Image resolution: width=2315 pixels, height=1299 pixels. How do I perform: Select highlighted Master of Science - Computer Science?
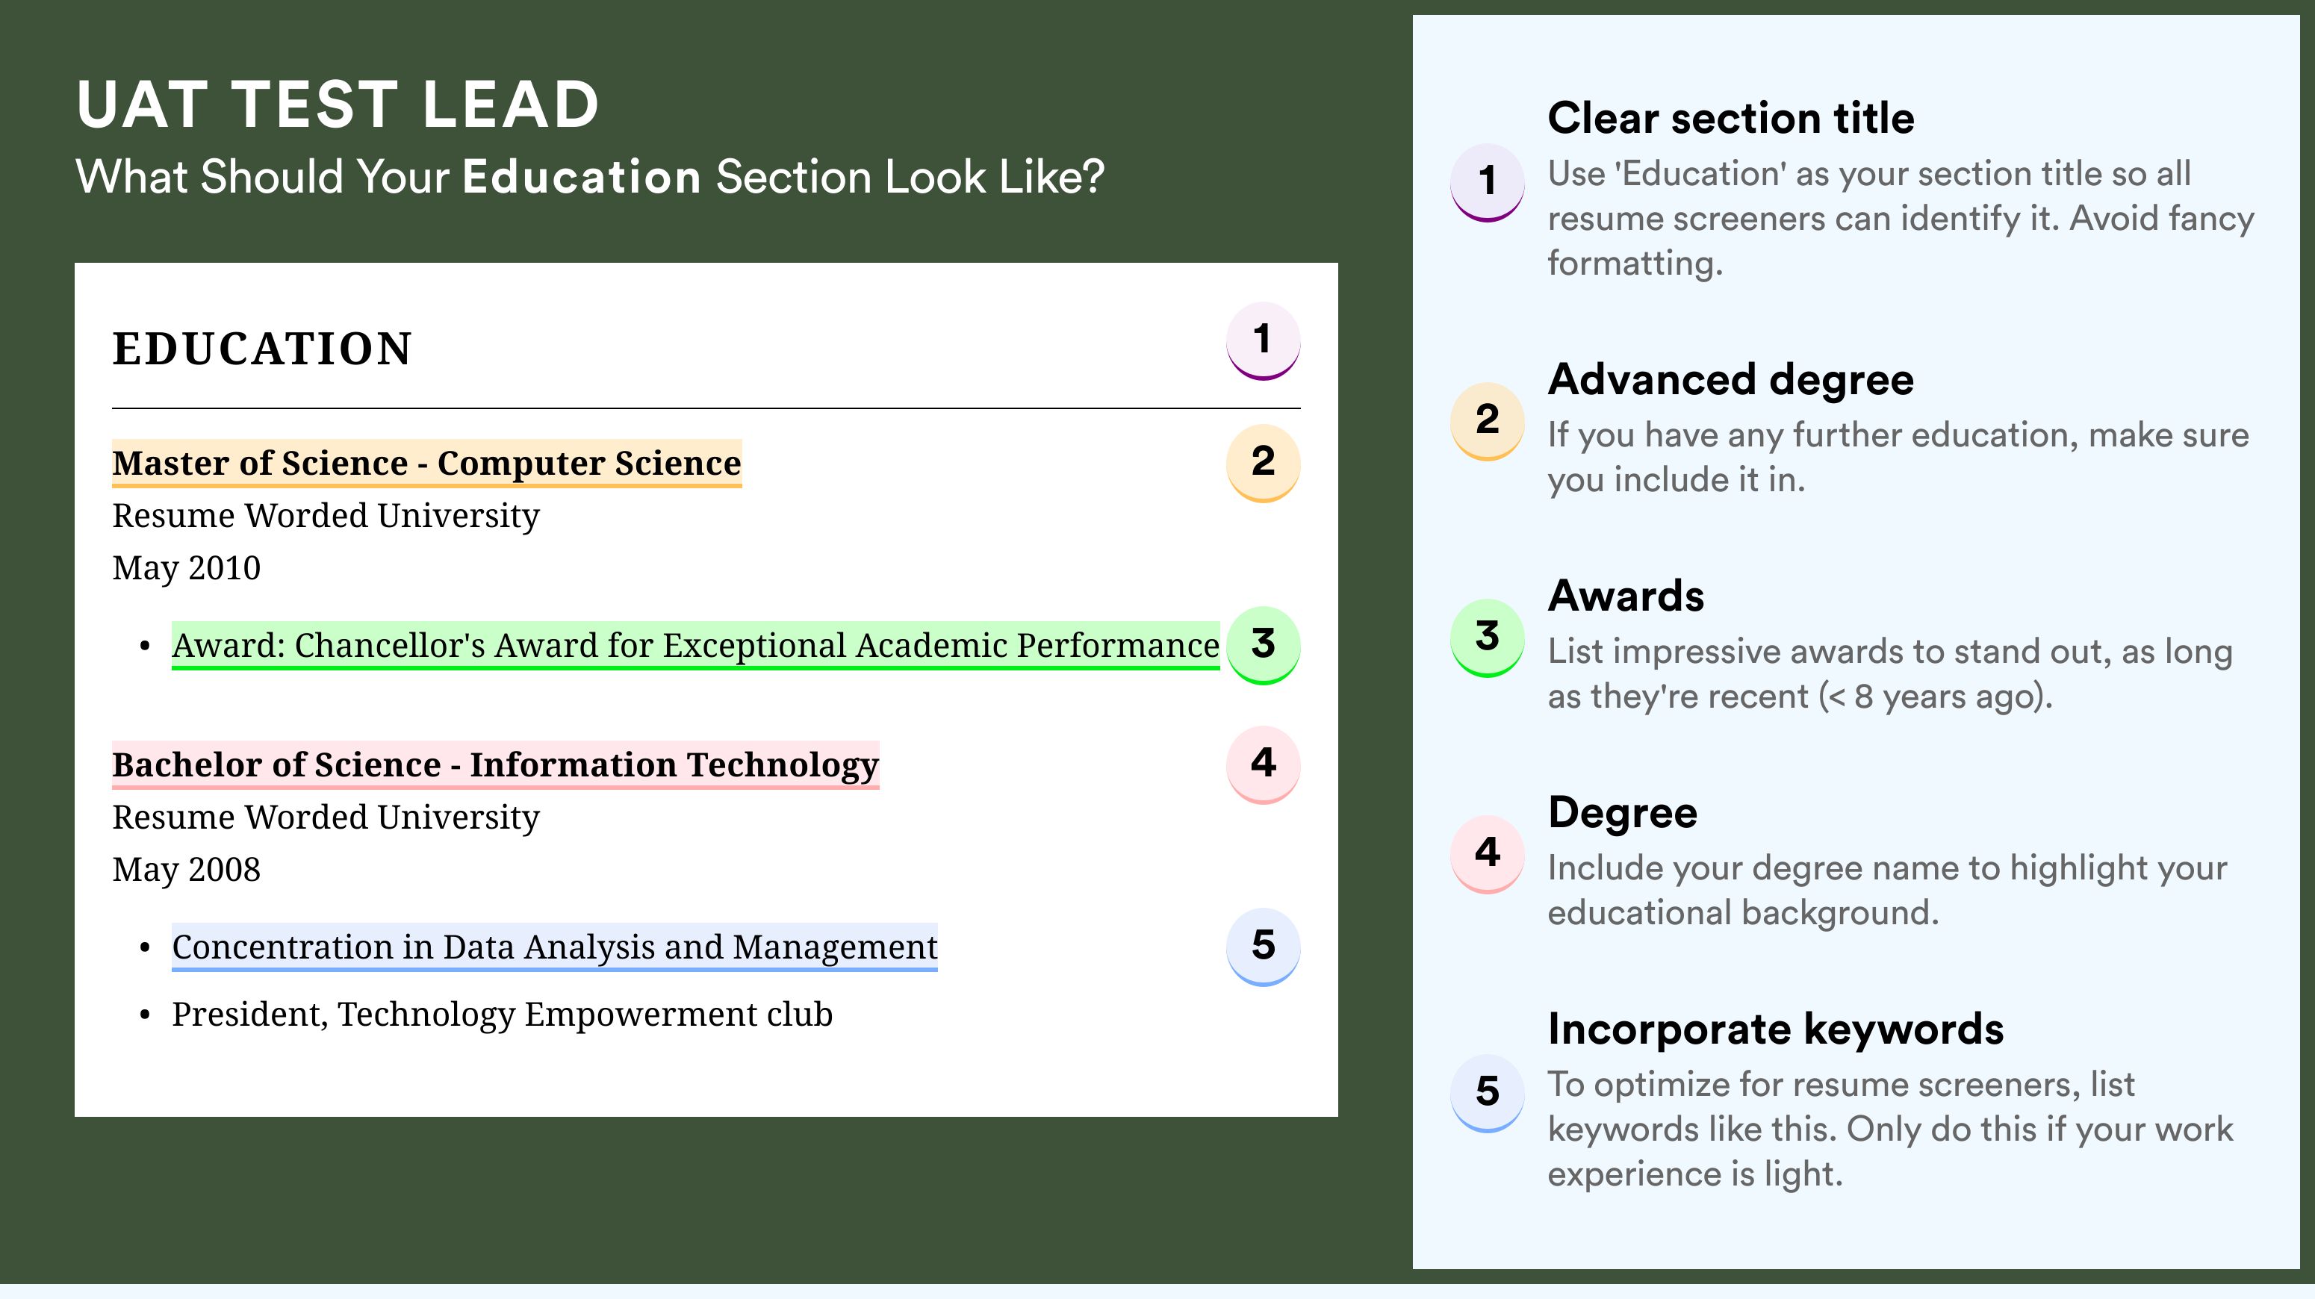pyautogui.click(x=426, y=464)
